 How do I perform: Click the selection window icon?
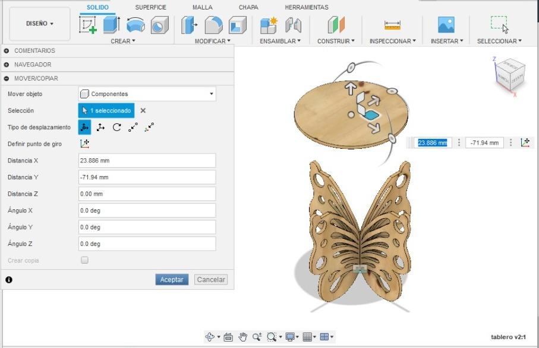click(x=499, y=24)
